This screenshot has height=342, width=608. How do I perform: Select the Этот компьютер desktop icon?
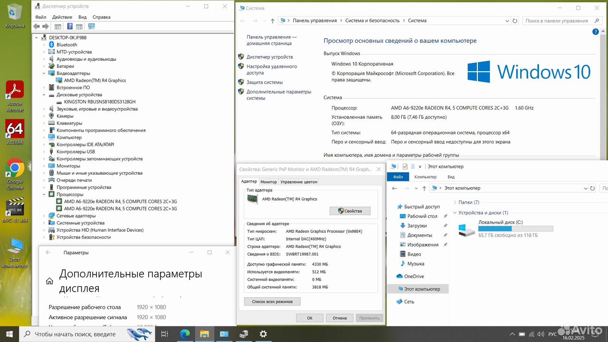[15, 252]
